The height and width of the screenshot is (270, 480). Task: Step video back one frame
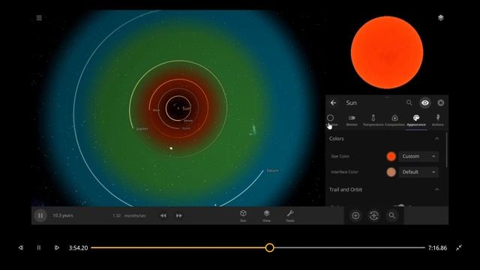coord(21,247)
